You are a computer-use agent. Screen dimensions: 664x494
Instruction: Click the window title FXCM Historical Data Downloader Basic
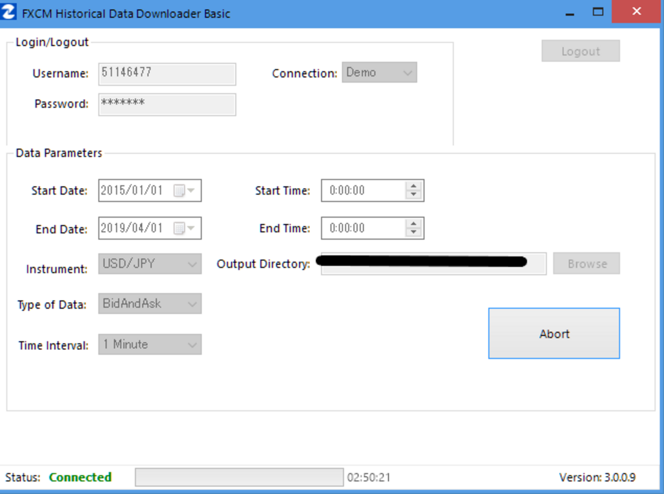(x=126, y=14)
